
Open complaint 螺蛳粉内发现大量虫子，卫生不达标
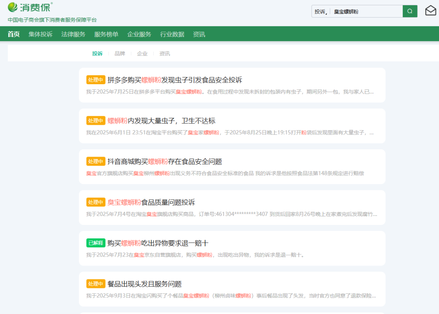161,121
